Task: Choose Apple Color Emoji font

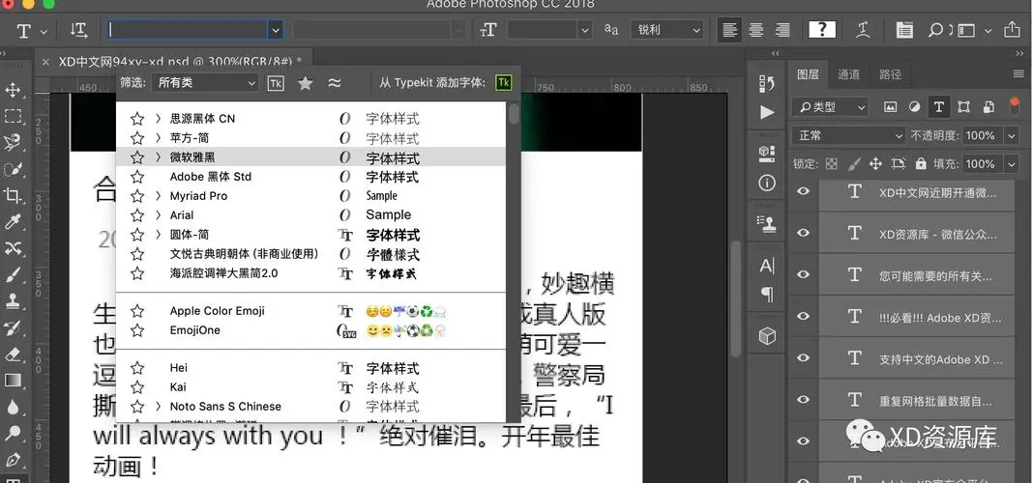Action: tap(310, 311)
